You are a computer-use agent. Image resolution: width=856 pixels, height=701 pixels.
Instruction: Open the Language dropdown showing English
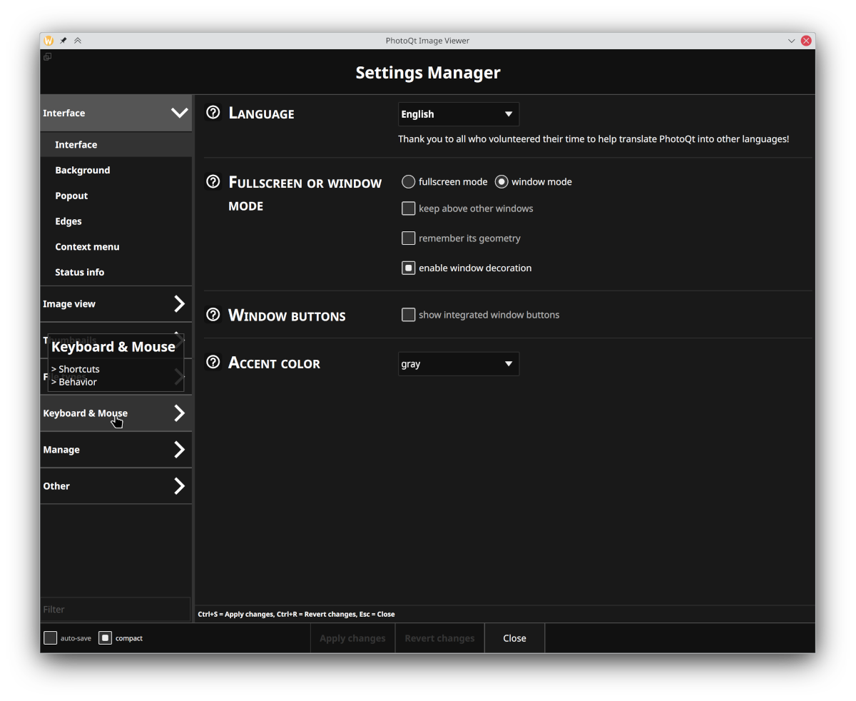458,114
